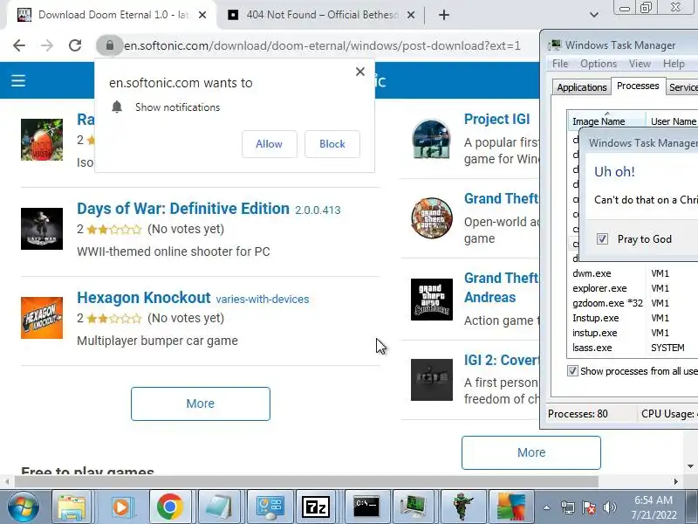698x524 pixels.
Task: Open Control Panel taskbar icon
Action: pyautogui.click(x=270, y=507)
